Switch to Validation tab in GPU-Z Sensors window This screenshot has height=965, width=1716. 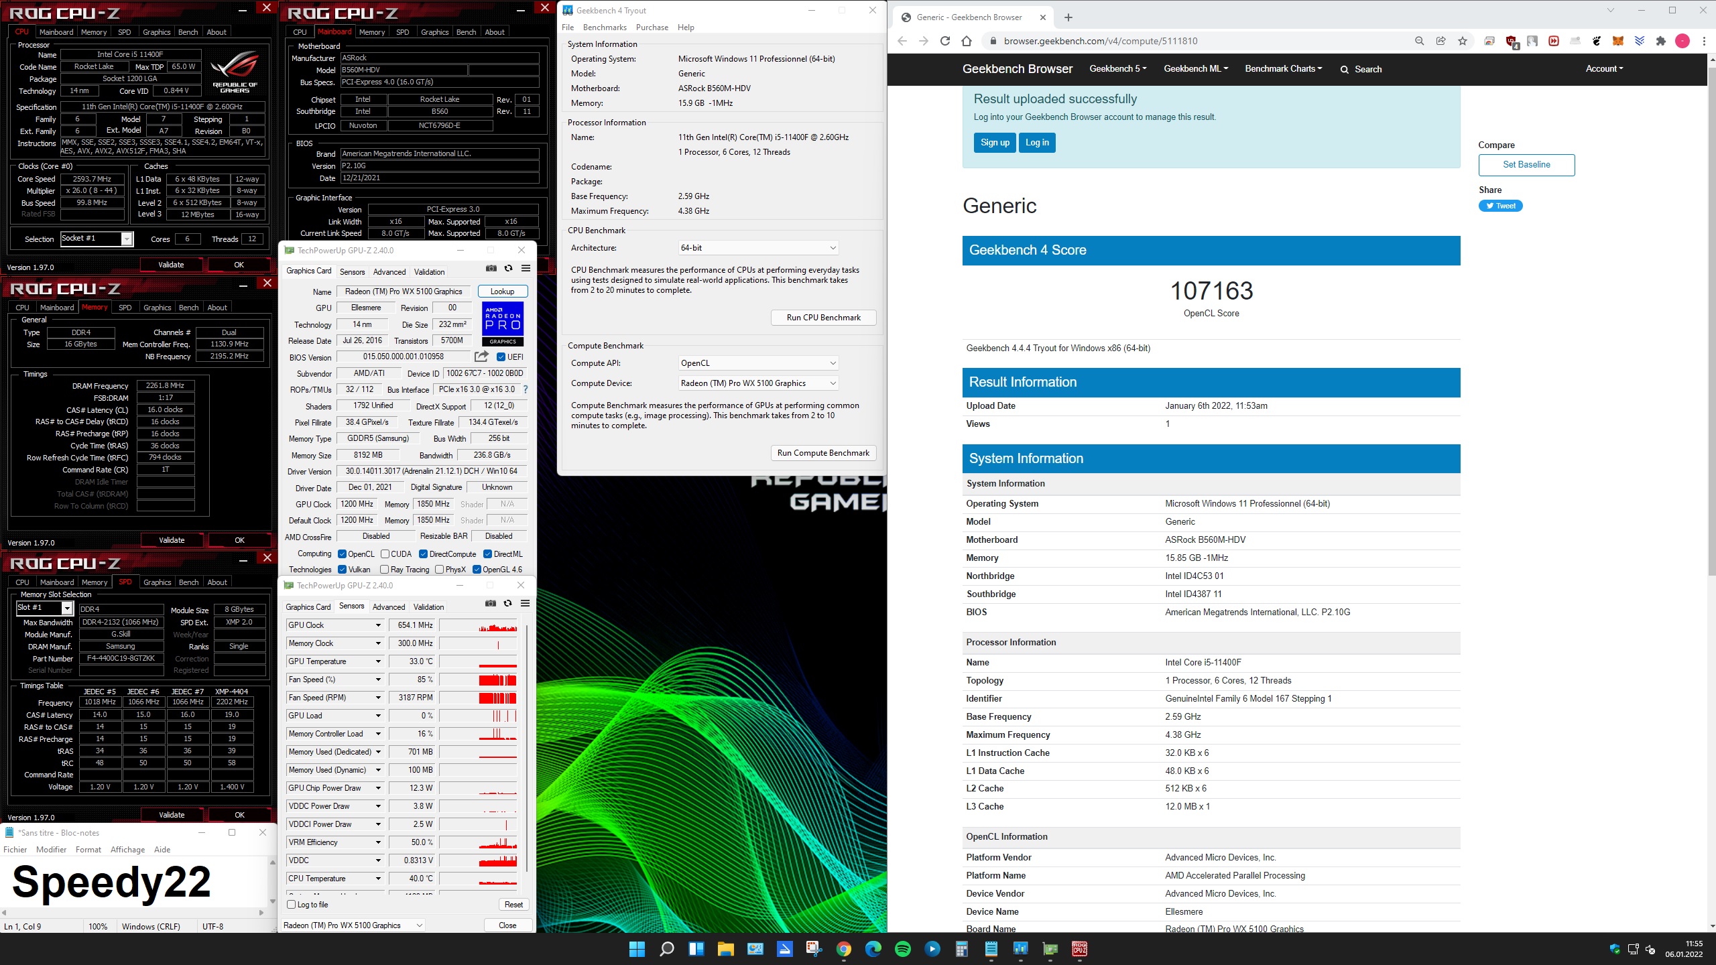(x=428, y=607)
